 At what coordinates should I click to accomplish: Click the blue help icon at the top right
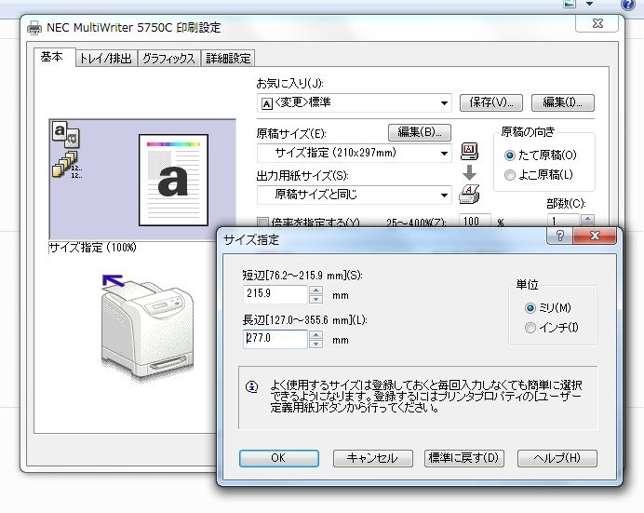(x=628, y=5)
